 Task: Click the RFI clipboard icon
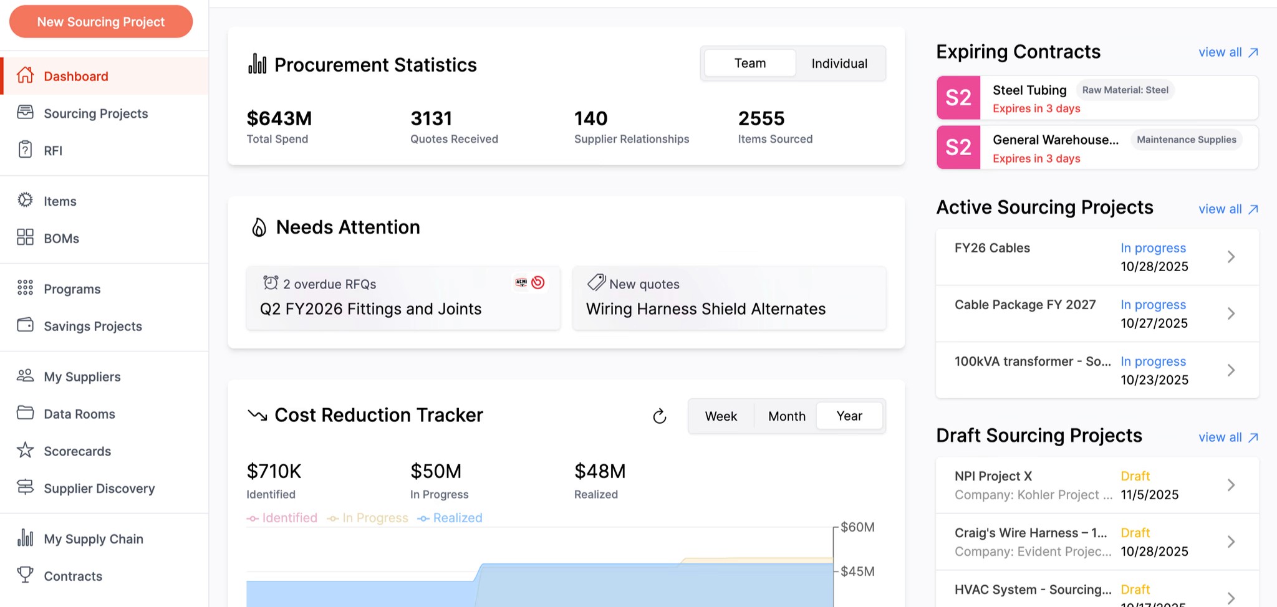pos(25,150)
